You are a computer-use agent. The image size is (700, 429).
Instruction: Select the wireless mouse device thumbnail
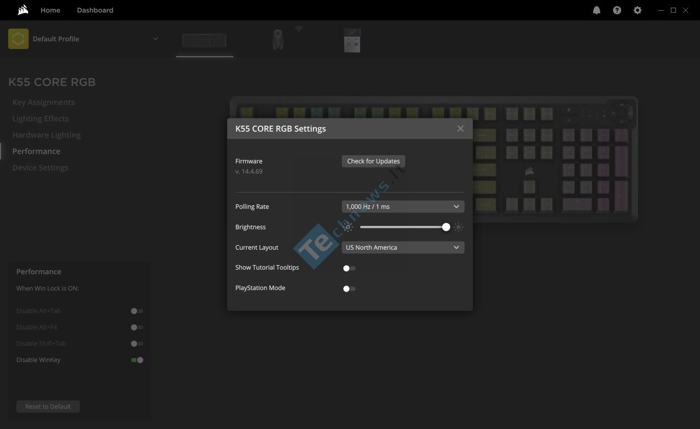(278, 39)
